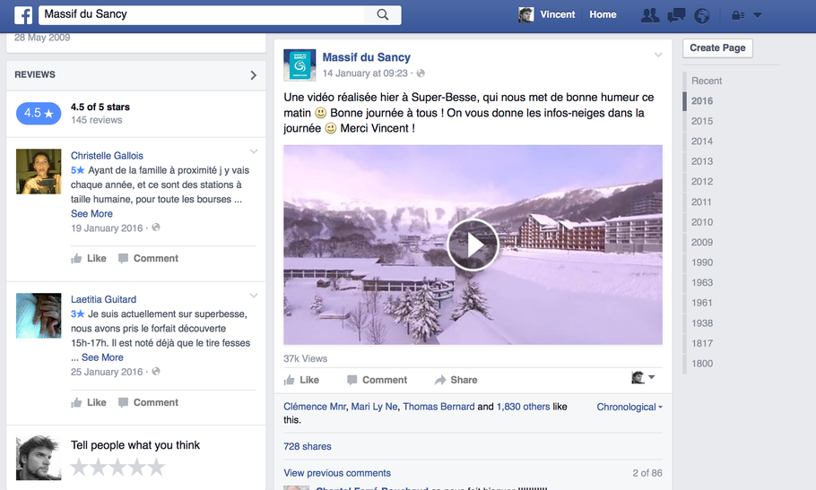Play the Super-Besse video
816x490 pixels.
(x=473, y=245)
